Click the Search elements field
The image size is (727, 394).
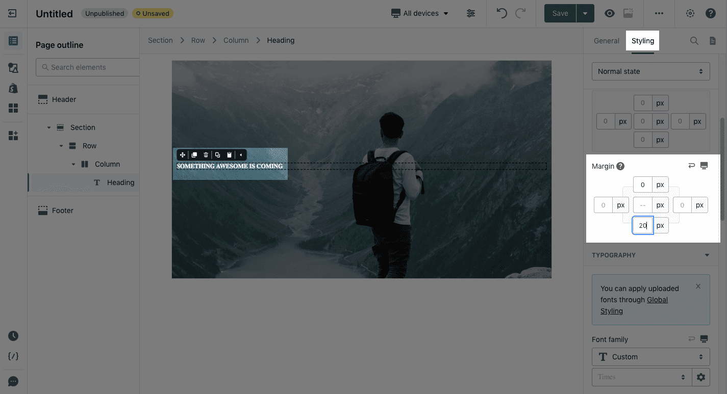pos(88,67)
